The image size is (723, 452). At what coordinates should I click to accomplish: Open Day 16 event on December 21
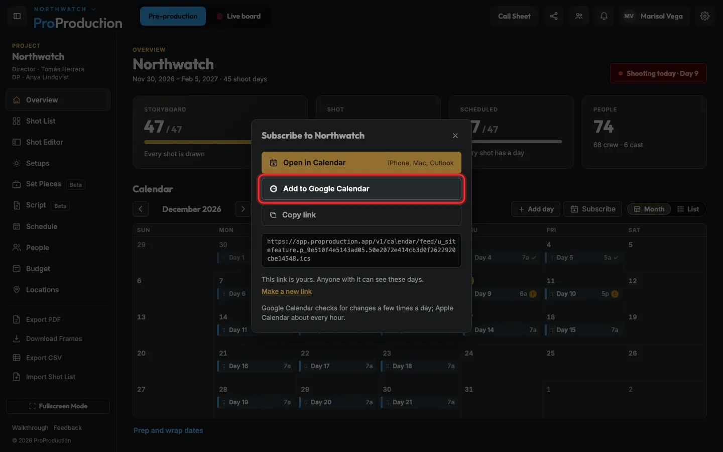(x=256, y=366)
